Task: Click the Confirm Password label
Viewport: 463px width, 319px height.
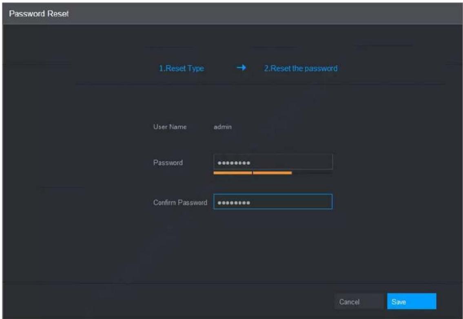Action: click(x=180, y=202)
